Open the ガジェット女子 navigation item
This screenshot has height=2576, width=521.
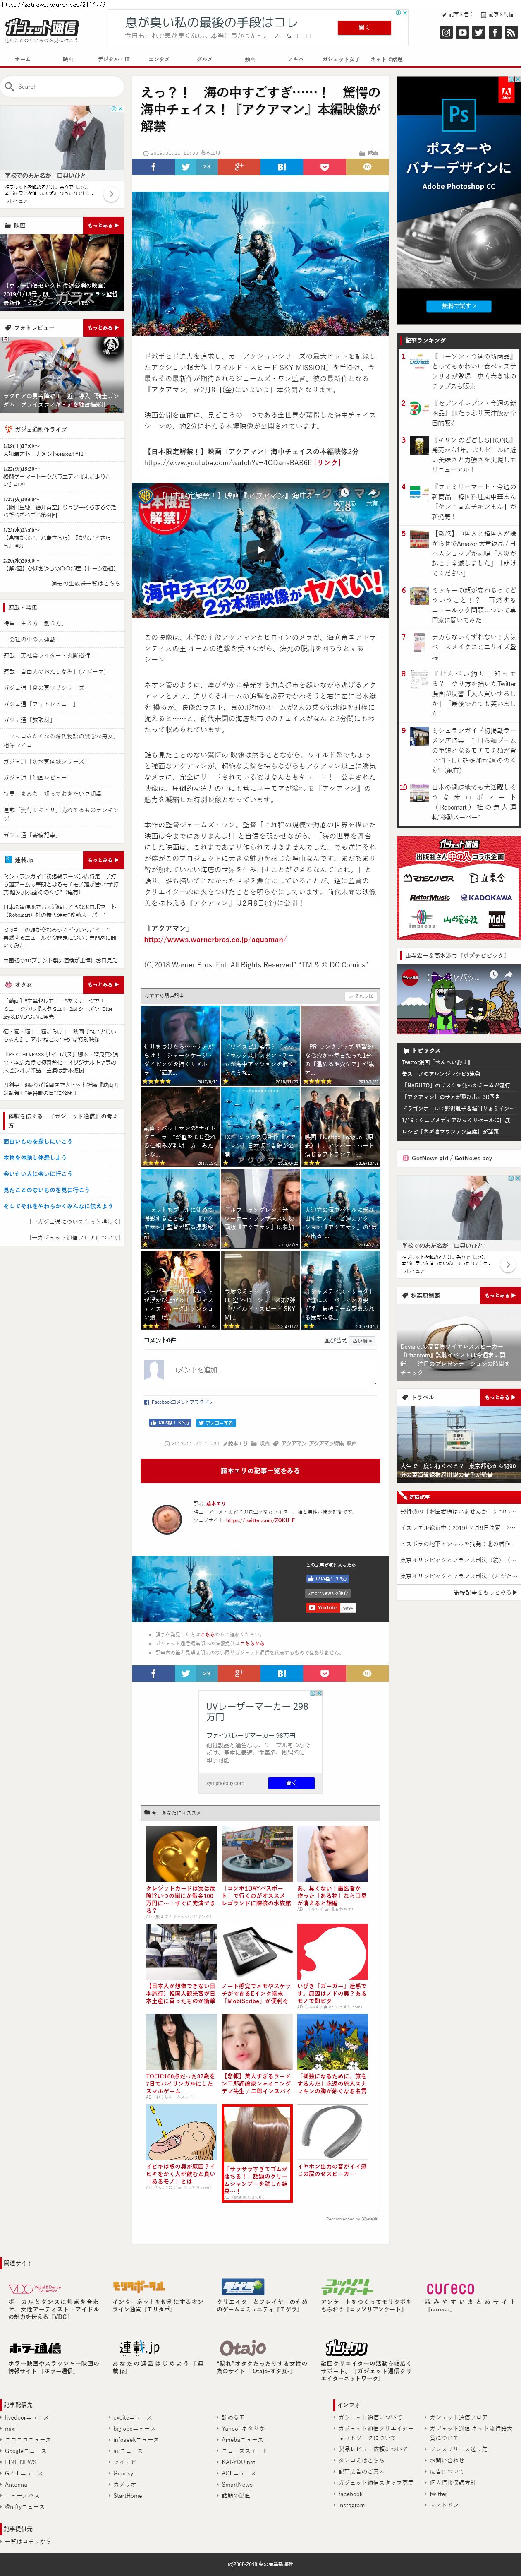click(342, 59)
